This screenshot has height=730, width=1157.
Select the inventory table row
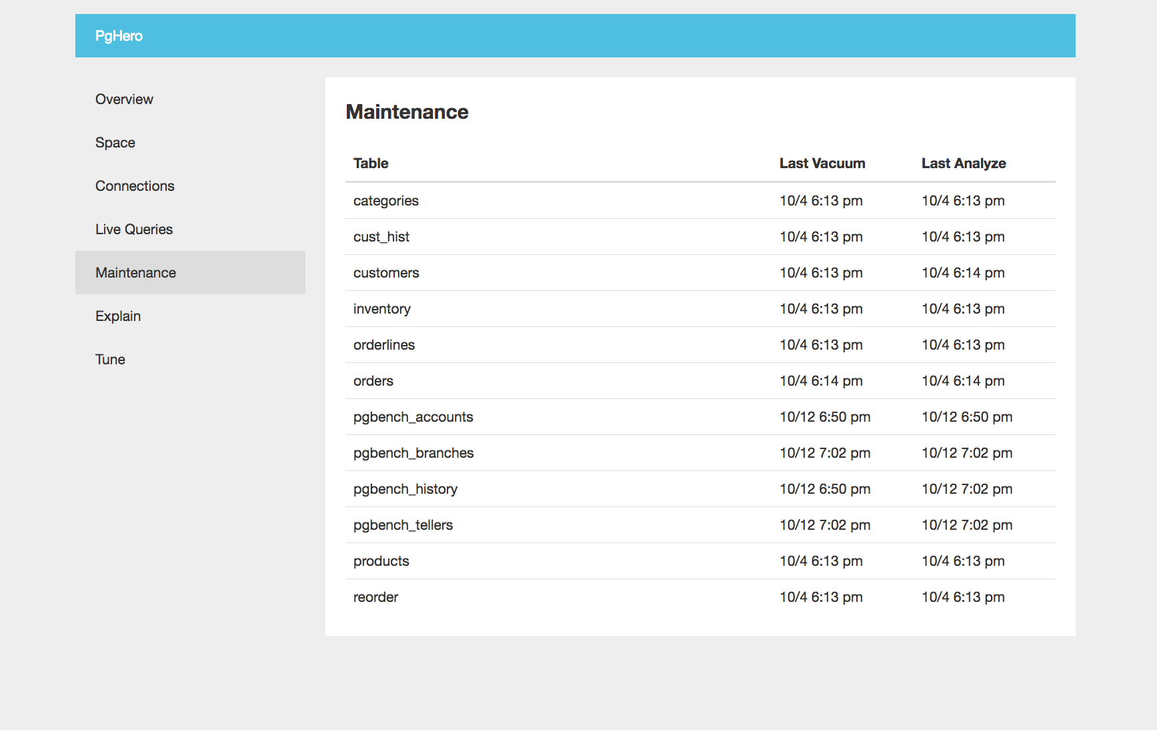point(381,308)
